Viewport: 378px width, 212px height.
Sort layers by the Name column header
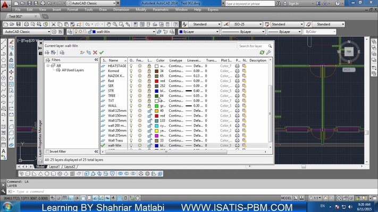coord(117,60)
